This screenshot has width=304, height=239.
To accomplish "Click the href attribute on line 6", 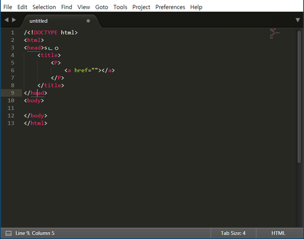I will click(x=81, y=70).
